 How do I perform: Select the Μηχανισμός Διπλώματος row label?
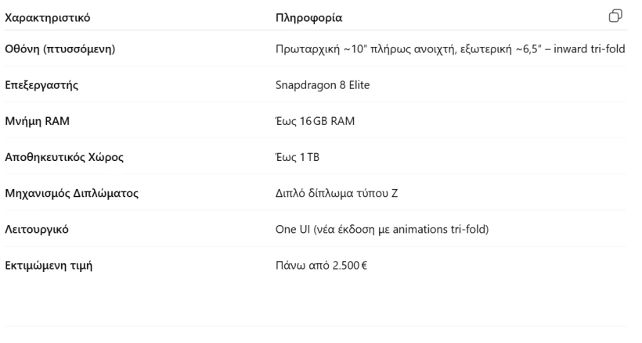[x=72, y=193]
